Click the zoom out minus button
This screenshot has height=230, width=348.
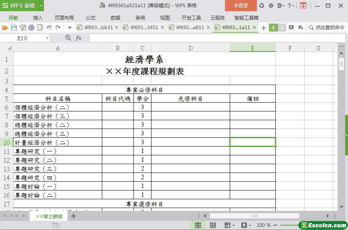tap(275, 225)
